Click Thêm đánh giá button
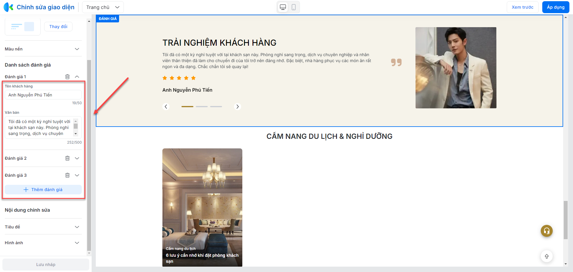This screenshot has width=573, height=272. (43, 190)
